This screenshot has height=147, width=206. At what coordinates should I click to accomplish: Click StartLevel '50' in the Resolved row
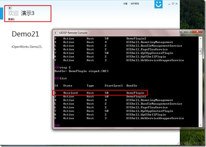point(107,93)
